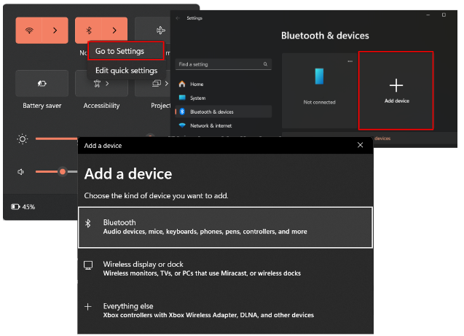This screenshot has width=464, height=336.
Task: Click the brightness sun icon
Action: pyautogui.click(x=23, y=138)
